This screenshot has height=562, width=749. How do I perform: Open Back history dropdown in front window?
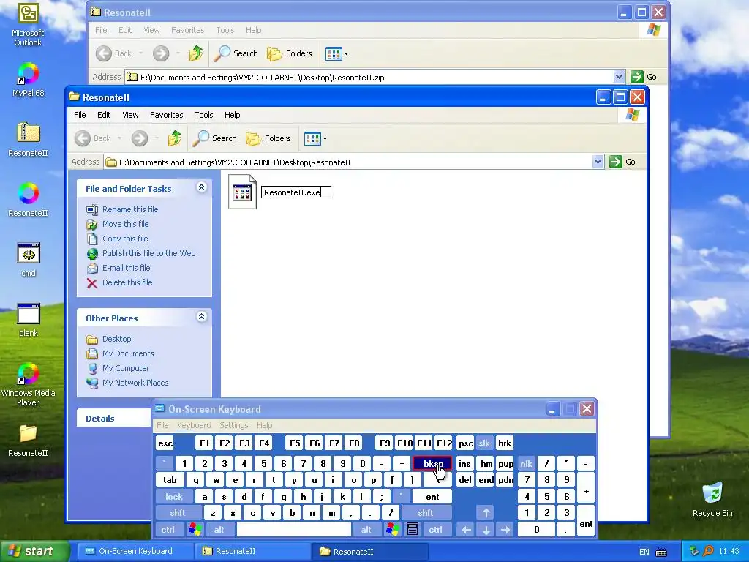(x=119, y=138)
